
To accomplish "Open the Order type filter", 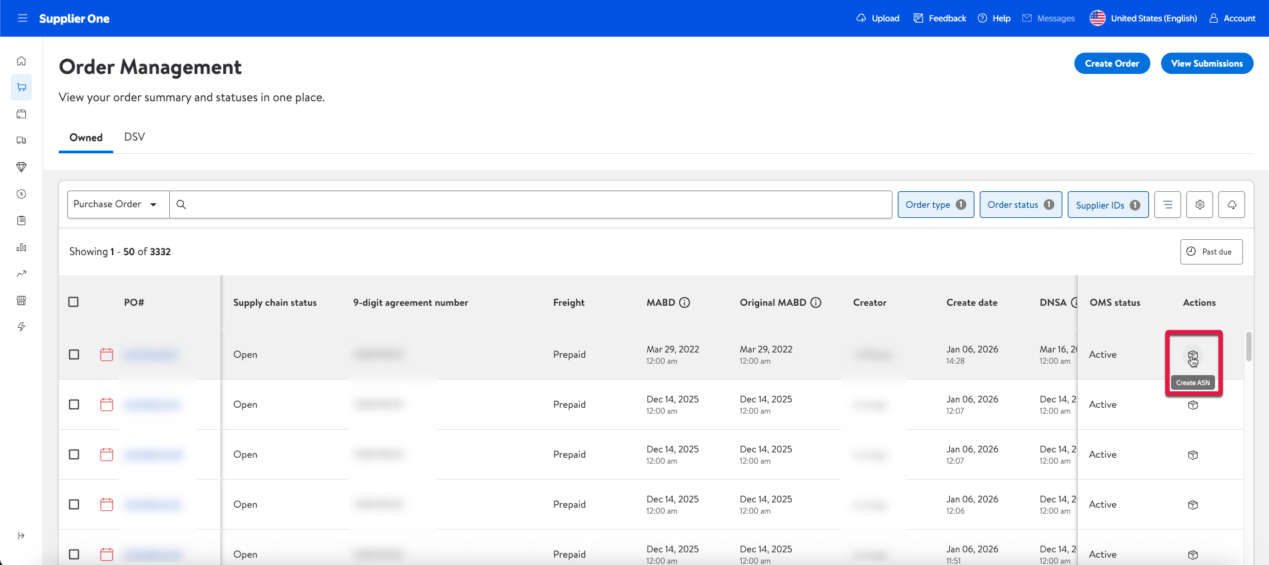I will pos(935,205).
